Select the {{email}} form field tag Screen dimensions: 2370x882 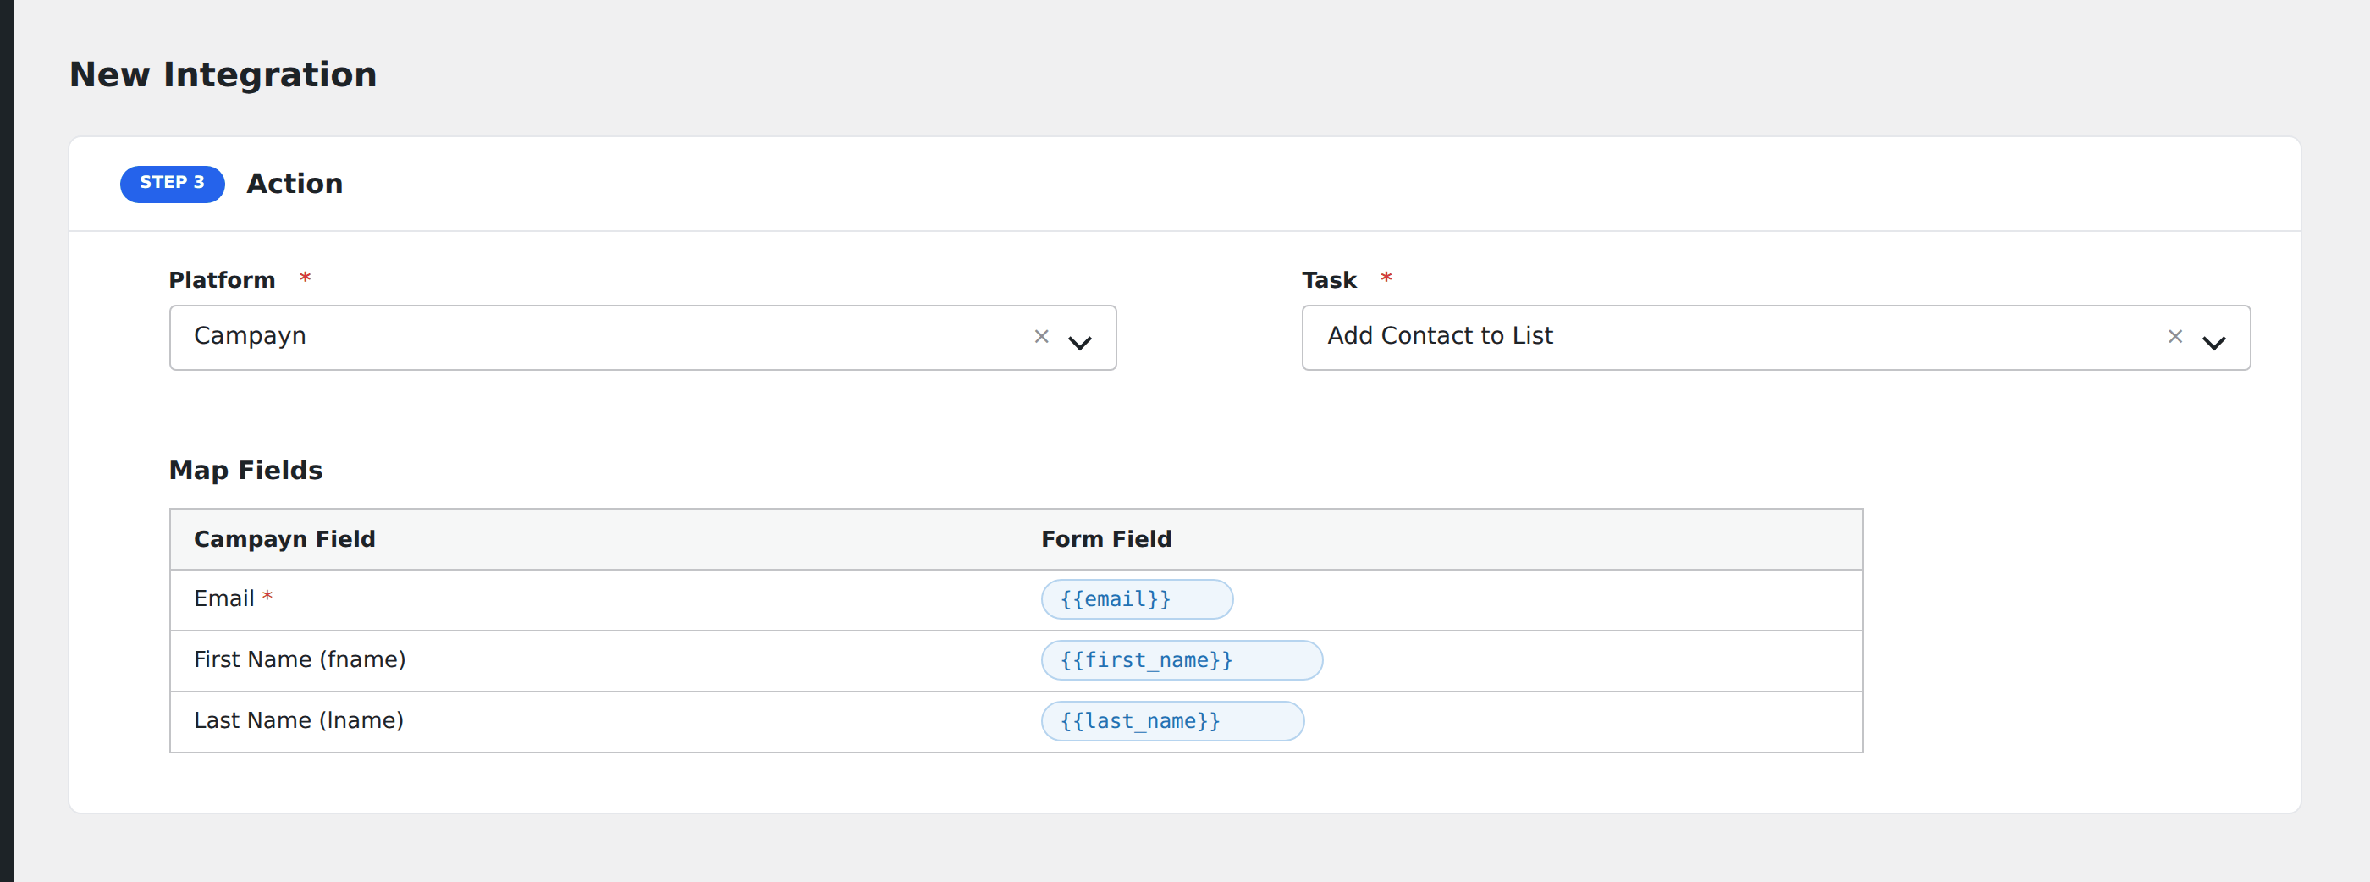[x=1137, y=599]
